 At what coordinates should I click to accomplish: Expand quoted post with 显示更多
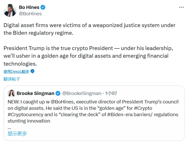(x=17, y=133)
